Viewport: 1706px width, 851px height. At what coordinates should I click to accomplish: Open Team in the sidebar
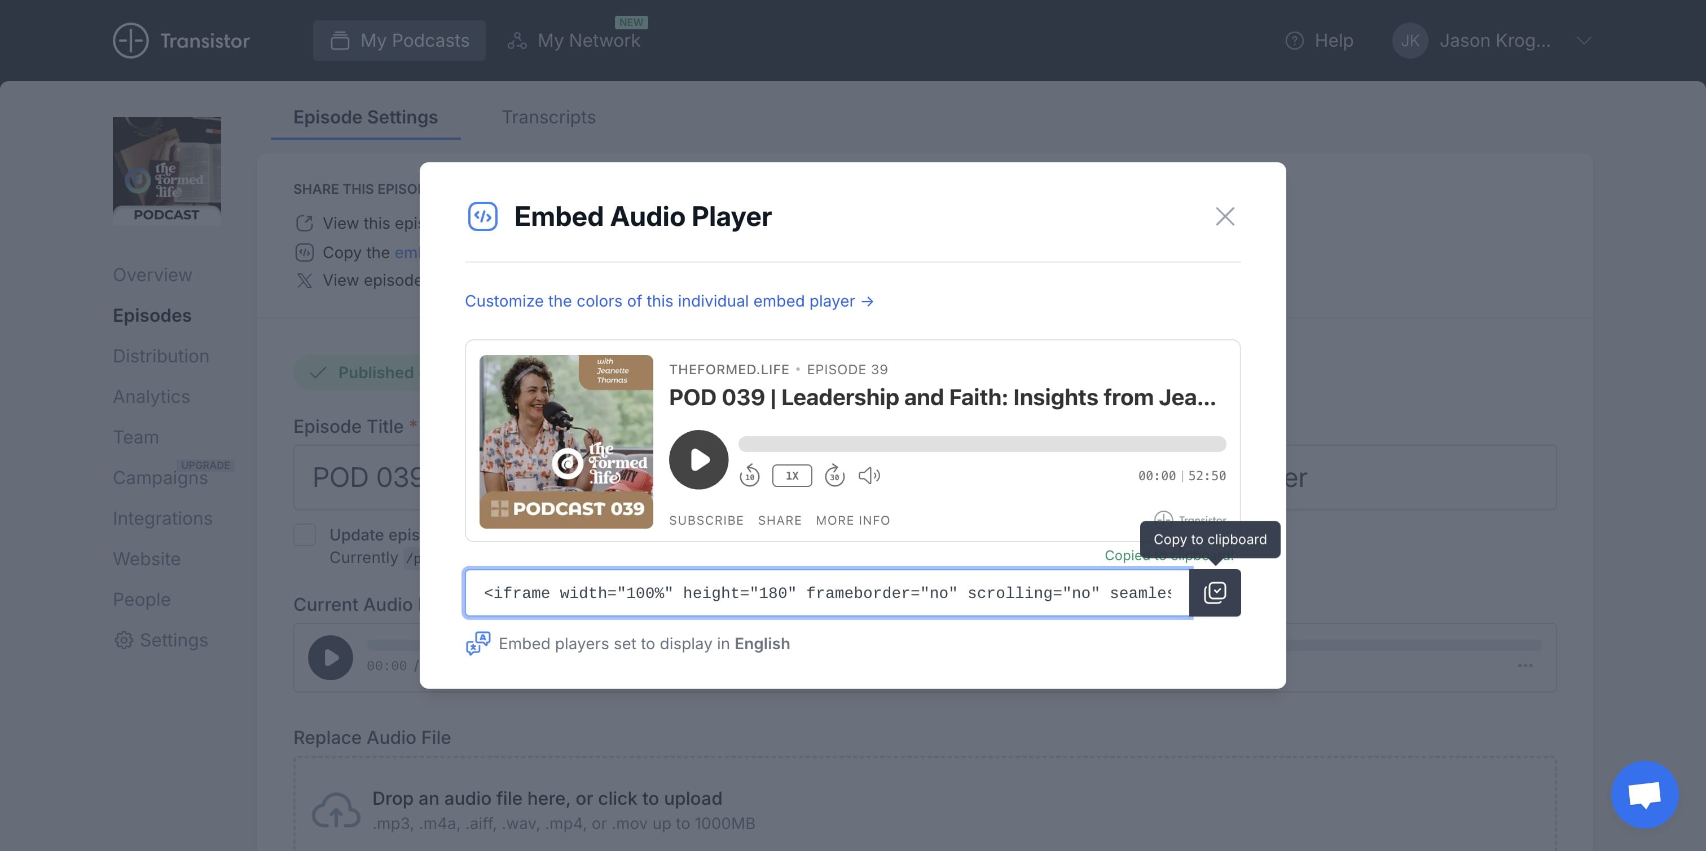click(x=136, y=437)
